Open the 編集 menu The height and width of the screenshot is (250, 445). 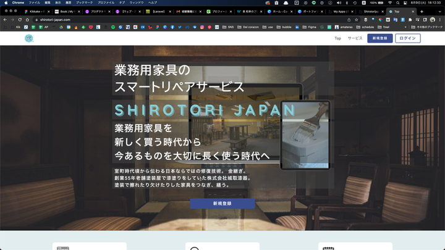click(x=48, y=3)
